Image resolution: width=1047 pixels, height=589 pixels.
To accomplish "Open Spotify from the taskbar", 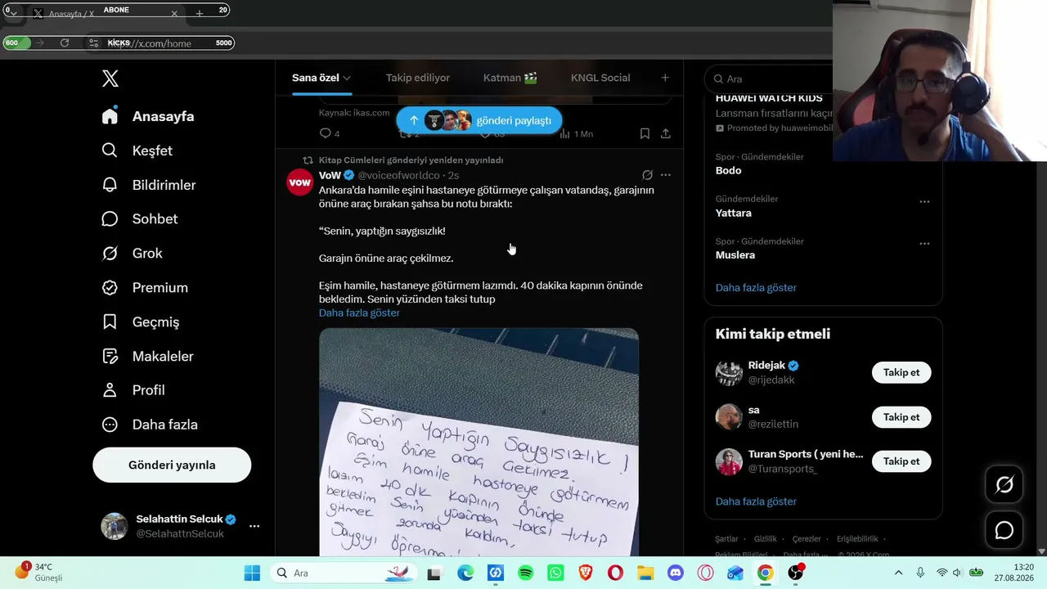I will tap(526, 573).
